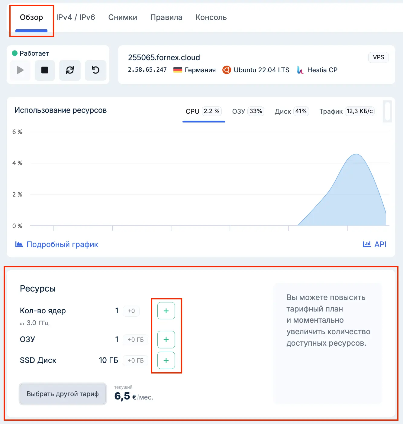The width and height of the screenshot is (403, 424).
Task: Click the Выбрать другой тариф button
Action: click(63, 394)
